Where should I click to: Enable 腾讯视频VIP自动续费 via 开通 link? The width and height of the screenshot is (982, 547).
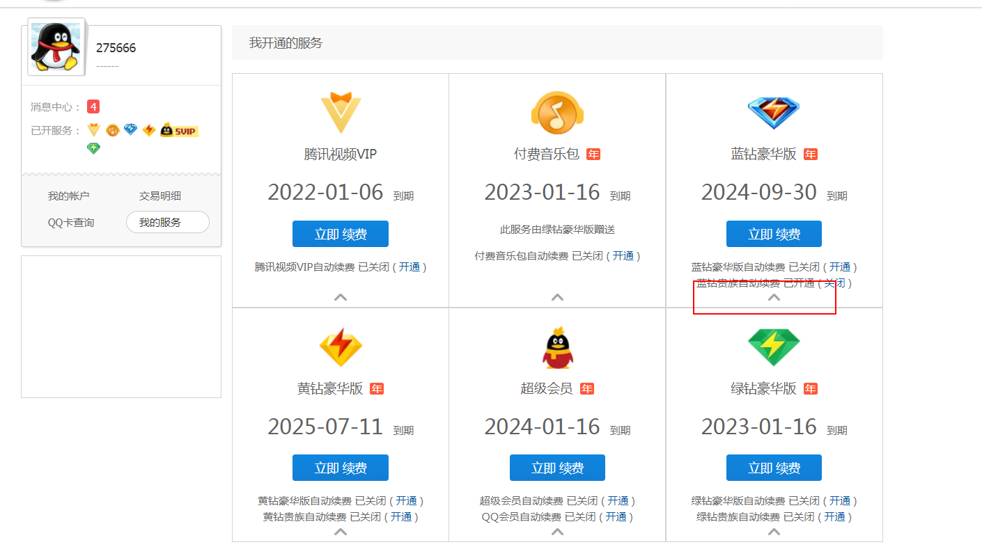point(410,267)
